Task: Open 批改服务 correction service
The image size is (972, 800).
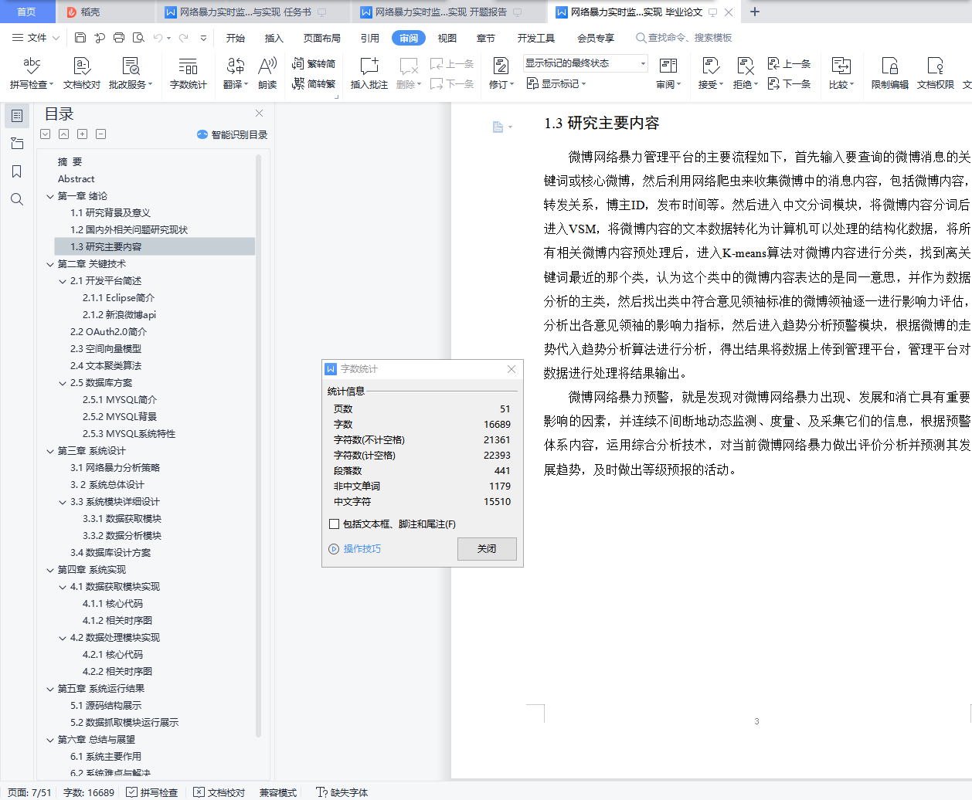Action: pos(131,73)
